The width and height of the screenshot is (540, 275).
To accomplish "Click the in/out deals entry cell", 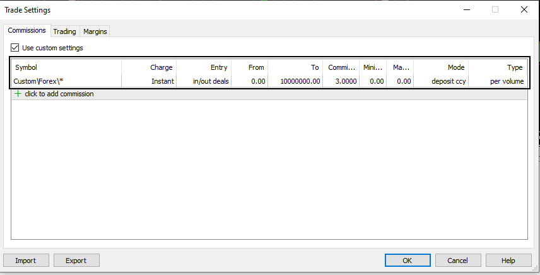I will point(211,81).
